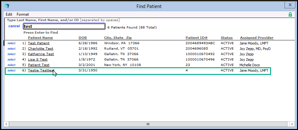The image size is (298, 130).
Task: Click the cancel link beside search box
Action: pos(14,26)
